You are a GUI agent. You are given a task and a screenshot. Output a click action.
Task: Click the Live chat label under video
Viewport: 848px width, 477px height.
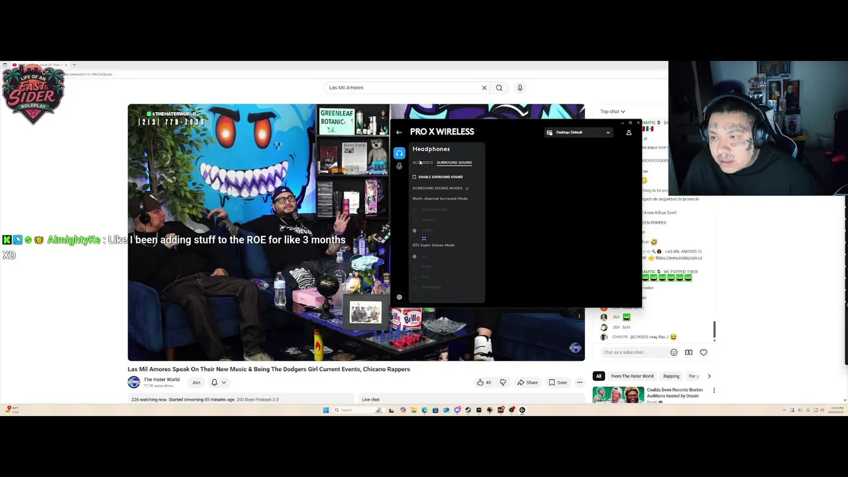point(371,399)
